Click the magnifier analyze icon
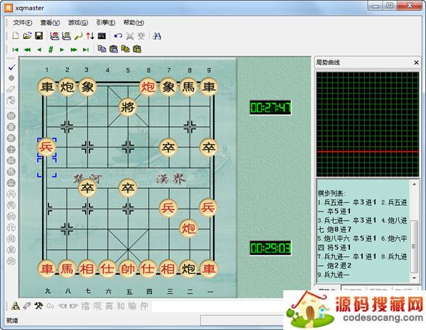Viewport: 426px width, 330px height. [78, 36]
